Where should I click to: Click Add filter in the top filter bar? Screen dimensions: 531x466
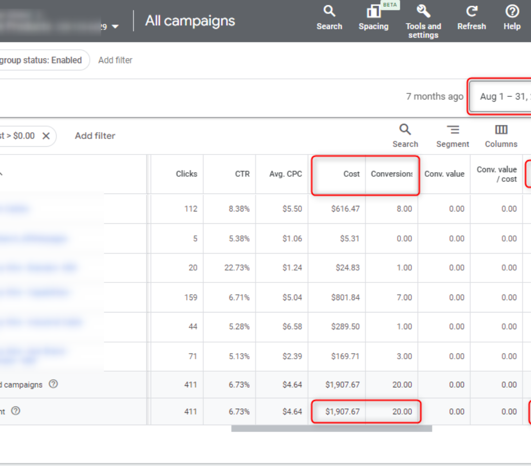115,60
